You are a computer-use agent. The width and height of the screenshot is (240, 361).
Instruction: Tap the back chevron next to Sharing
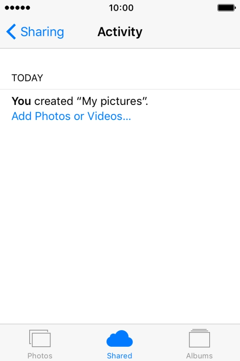11,32
